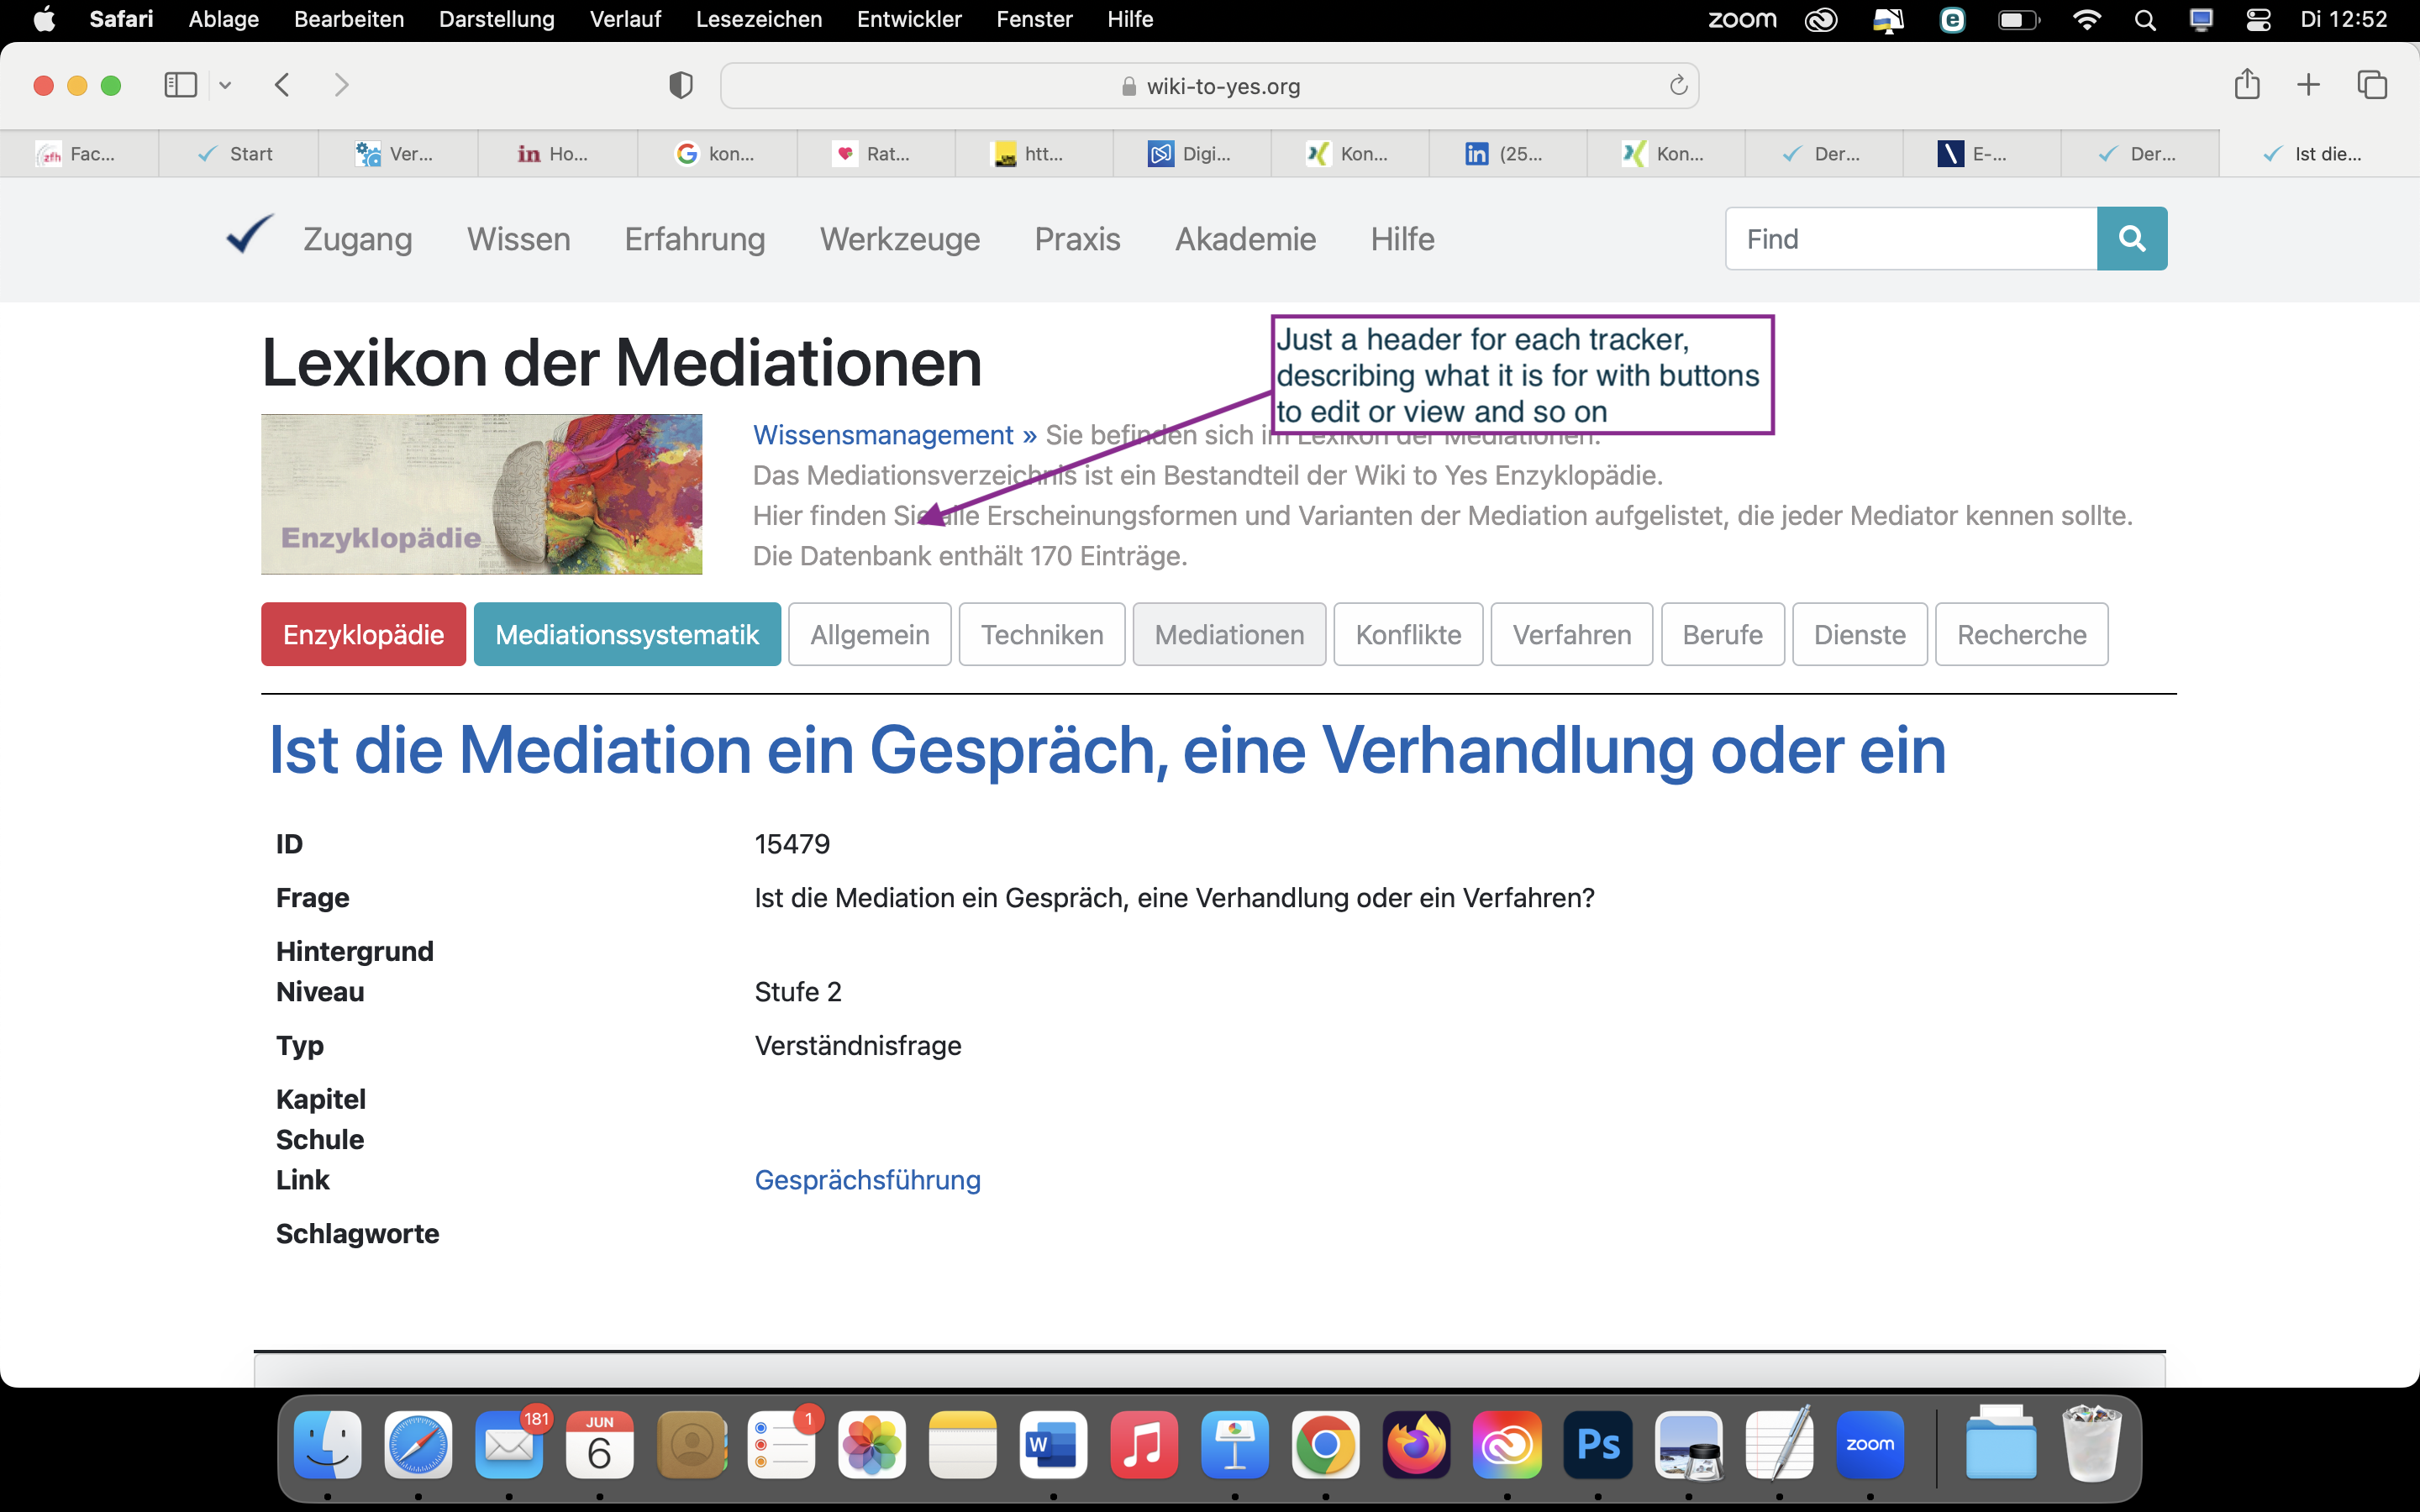This screenshot has width=2420, height=1512.
Task: Open the Werkzeuge navigation menu
Action: pos(899,239)
